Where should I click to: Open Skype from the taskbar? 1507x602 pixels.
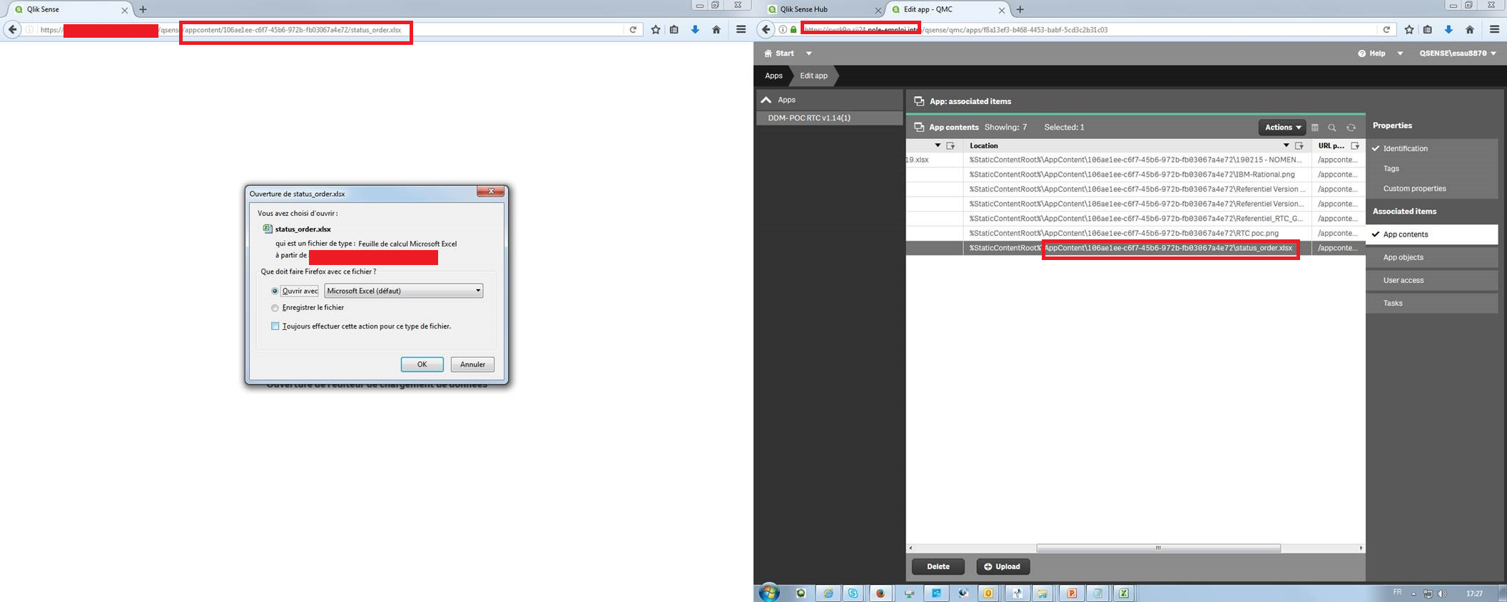[853, 593]
